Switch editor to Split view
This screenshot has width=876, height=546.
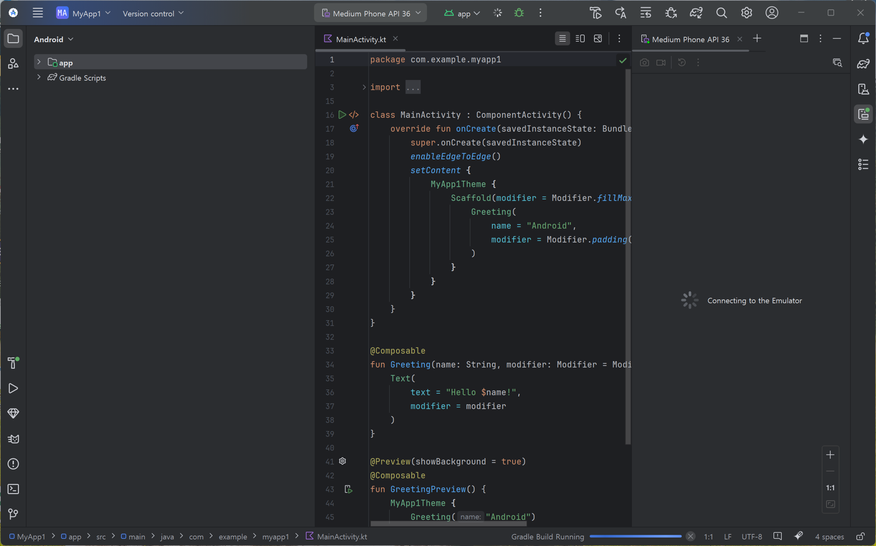(580, 39)
